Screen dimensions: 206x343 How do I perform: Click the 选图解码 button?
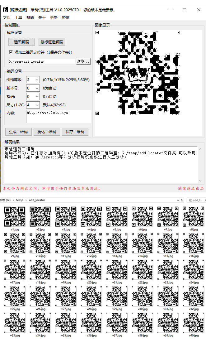(21, 42)
